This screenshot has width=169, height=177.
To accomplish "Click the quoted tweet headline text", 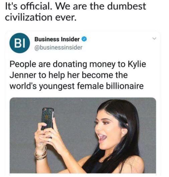I will [x=78, y=75].
